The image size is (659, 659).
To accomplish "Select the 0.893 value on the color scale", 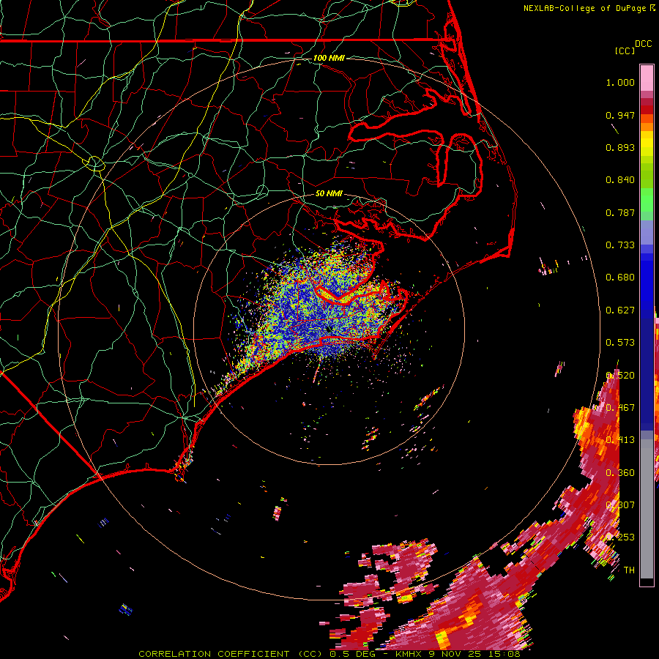I will click(x=620, y=147).
